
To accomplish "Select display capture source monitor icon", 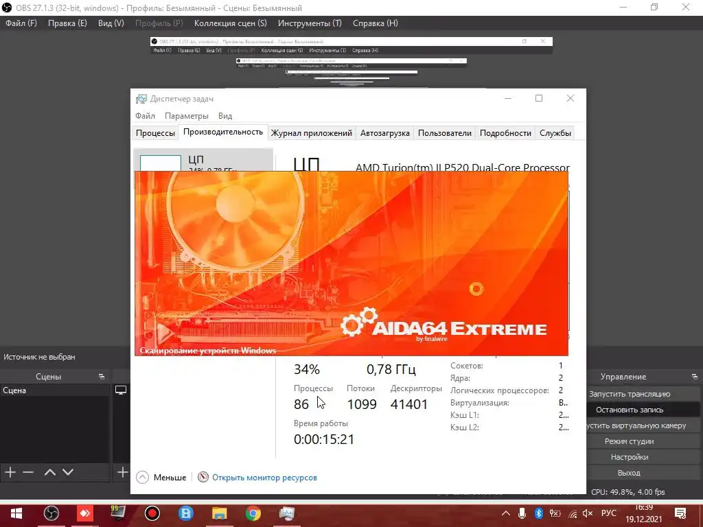I will click(121, 390).
